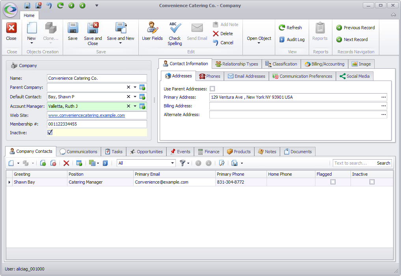Toggle the Use Parent Addresses checkbox
The image size is (401, 276).
tap(212, 88)
